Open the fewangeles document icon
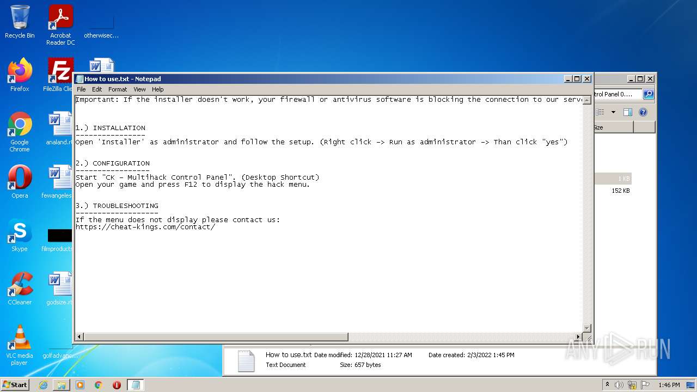Screen dimensions: 697x392 pos(58,182)
